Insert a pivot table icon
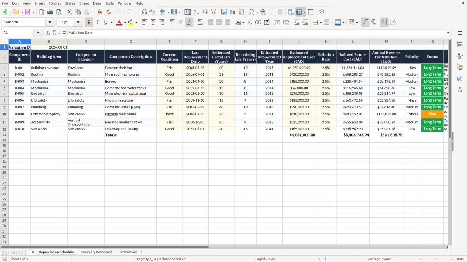 (x=241, y=12)
